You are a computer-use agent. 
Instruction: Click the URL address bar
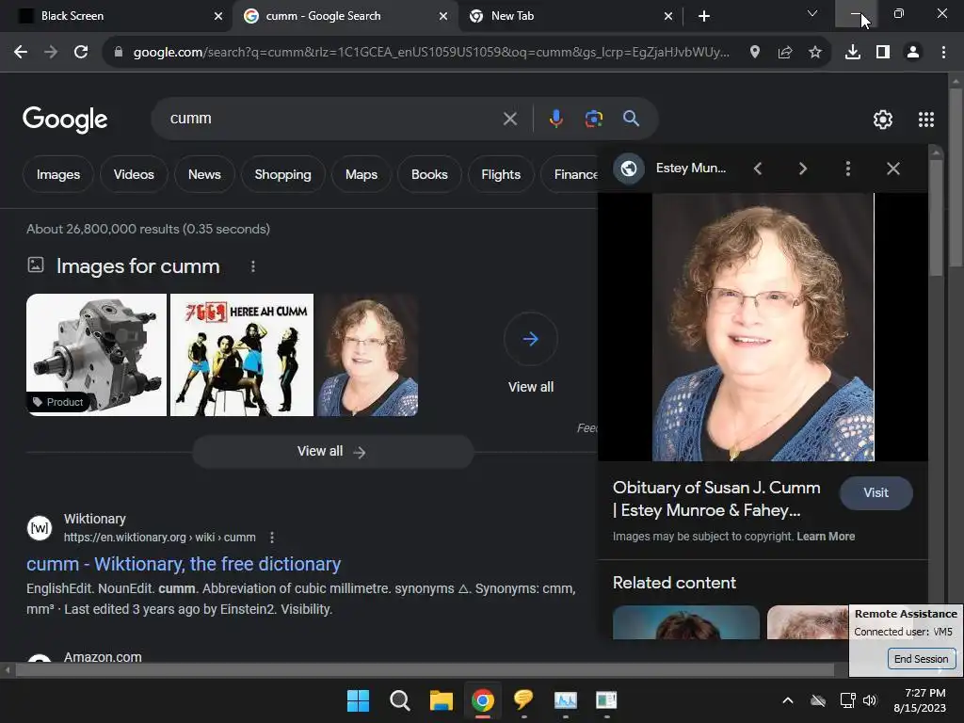click(430, 53)
